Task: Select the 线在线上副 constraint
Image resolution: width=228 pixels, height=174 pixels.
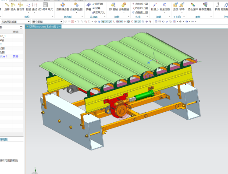Action: click(x=140, y=8)
